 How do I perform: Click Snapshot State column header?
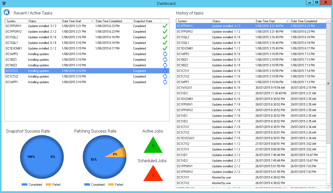[146, 21]
